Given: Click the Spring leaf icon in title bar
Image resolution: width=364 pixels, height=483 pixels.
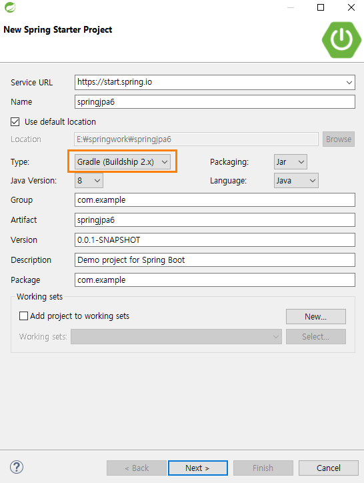Looking at the screenshot, I should point(10,7).
